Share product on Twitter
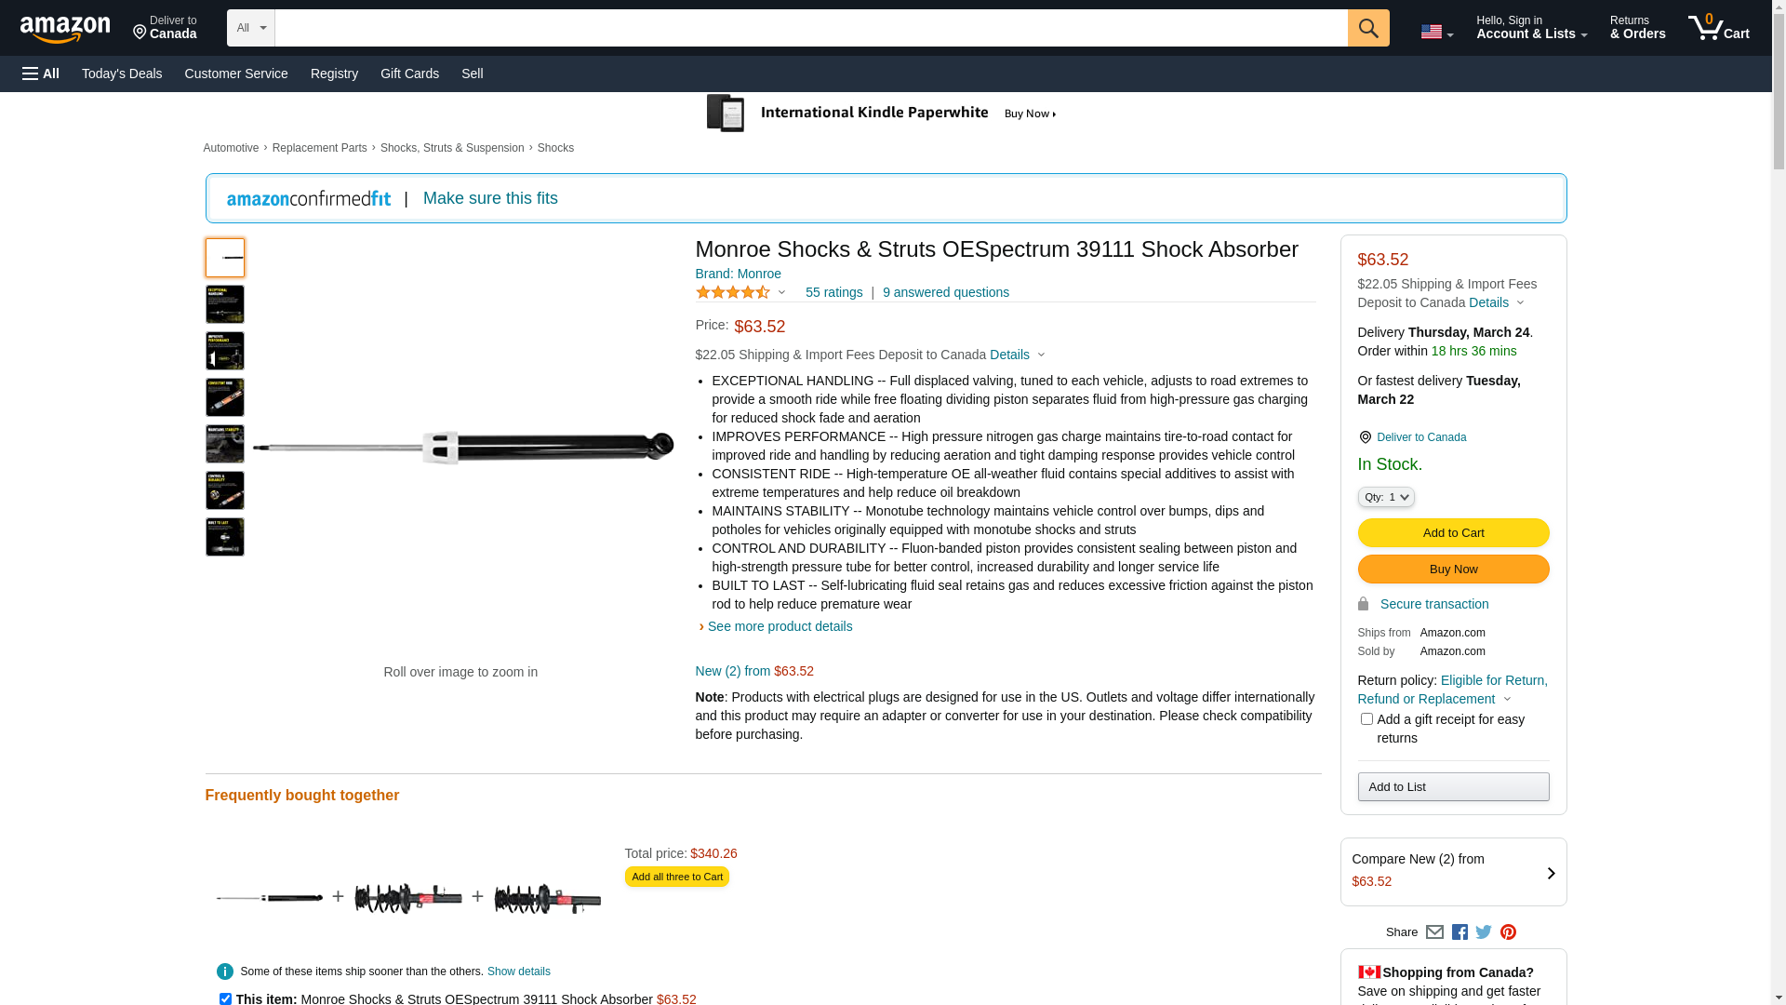 pyautogui.click(x=1484, y=931)
